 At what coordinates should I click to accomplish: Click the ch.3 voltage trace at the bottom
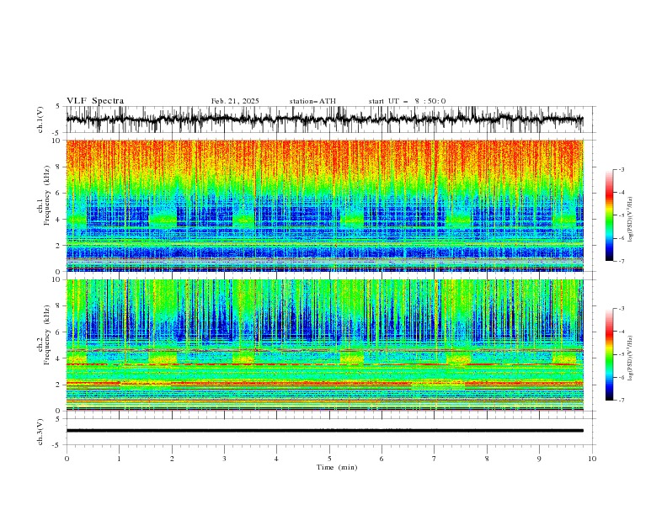tap(325, 431)
